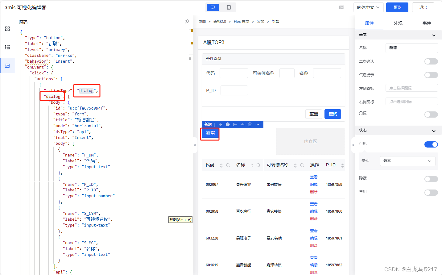This screenshot has height=275, width=442.
Task: Click the 18597860 P_ID cell
Action: [x=334, y=211]
